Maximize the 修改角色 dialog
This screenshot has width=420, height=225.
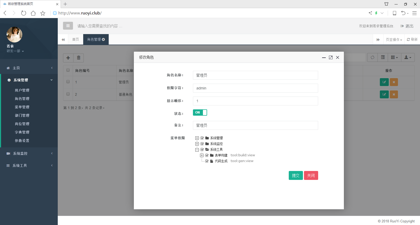[x=331, y=57]
